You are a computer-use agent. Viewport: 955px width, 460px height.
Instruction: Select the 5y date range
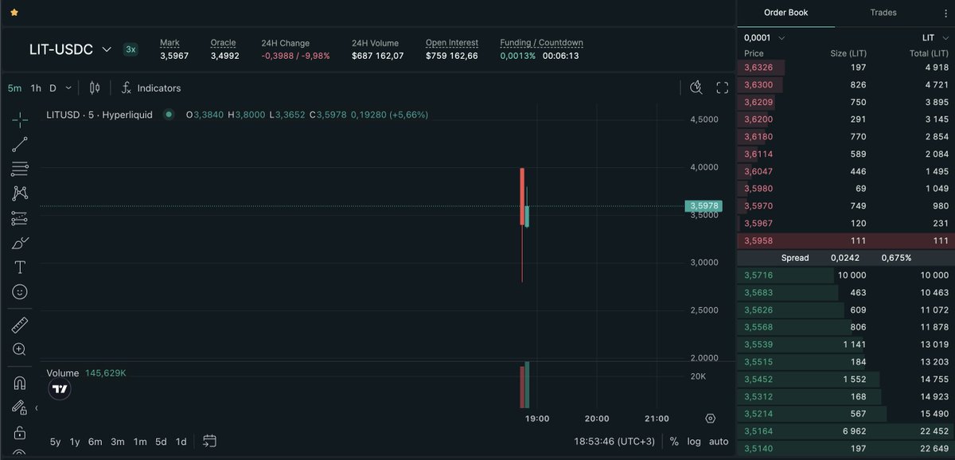pos(55,441)
